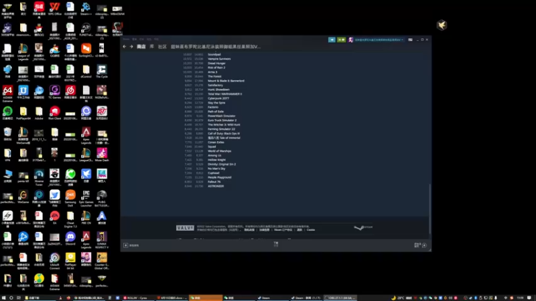Open the Windows Start menu
Screen dimensions: 536x301
4,298
